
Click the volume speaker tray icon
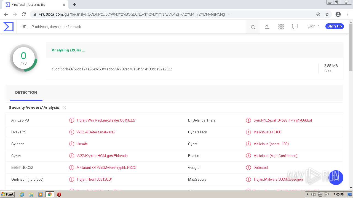pos(314,194)
